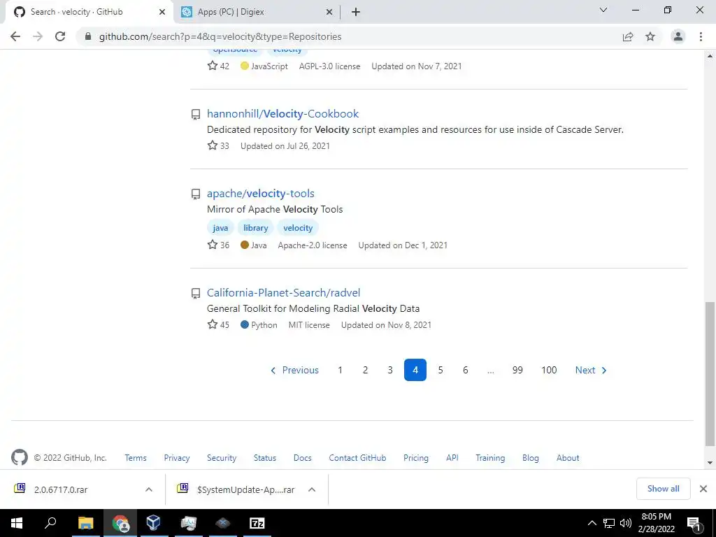Image resolution: width=716 pixels, height=537 pixels.
Task: Open a new browser tab
Action: 356,12
